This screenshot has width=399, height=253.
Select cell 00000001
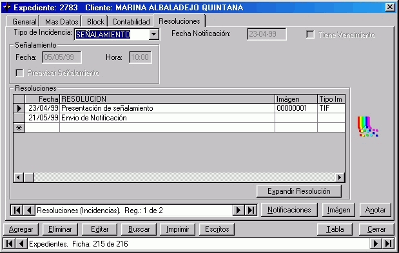(297, 108)
